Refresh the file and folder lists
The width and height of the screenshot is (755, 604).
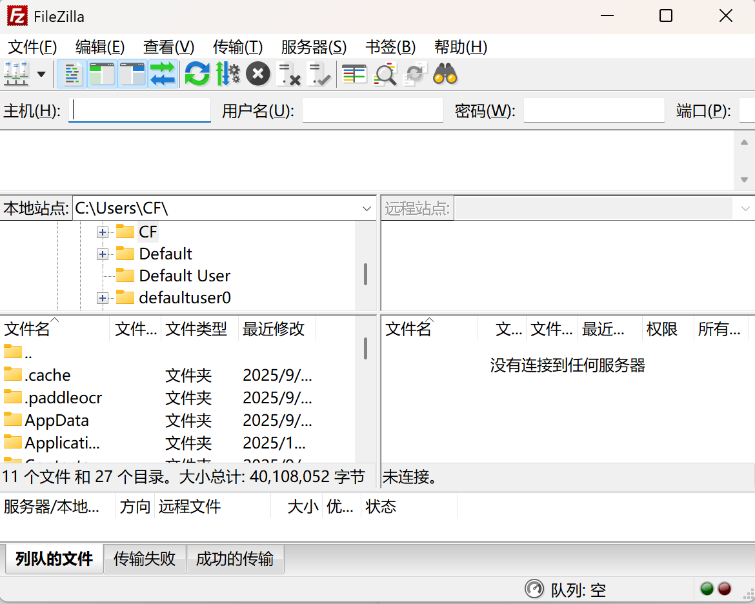pyautogui.click(x=197, y=74)
